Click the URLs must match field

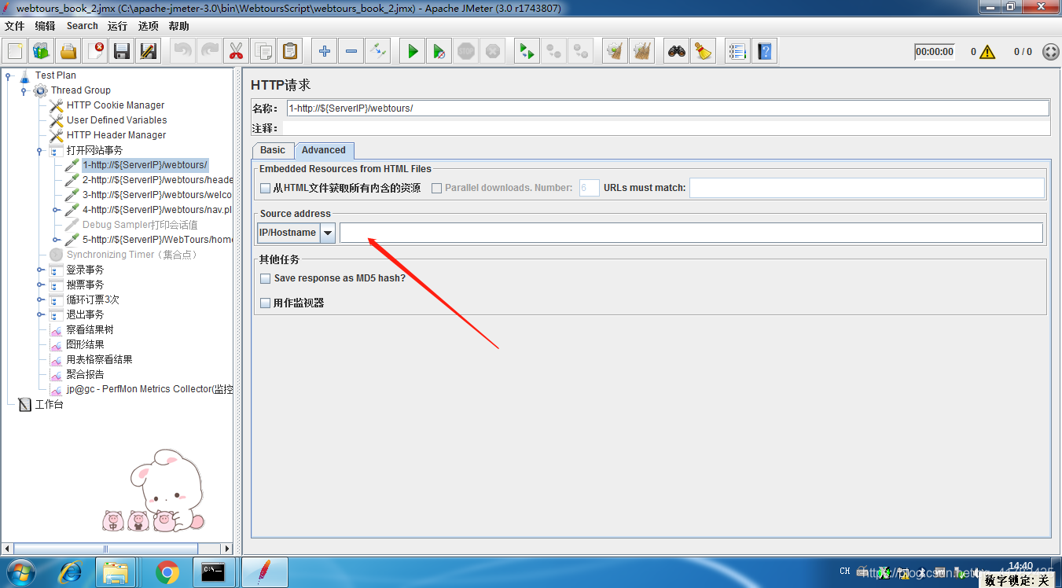[867, 188]
